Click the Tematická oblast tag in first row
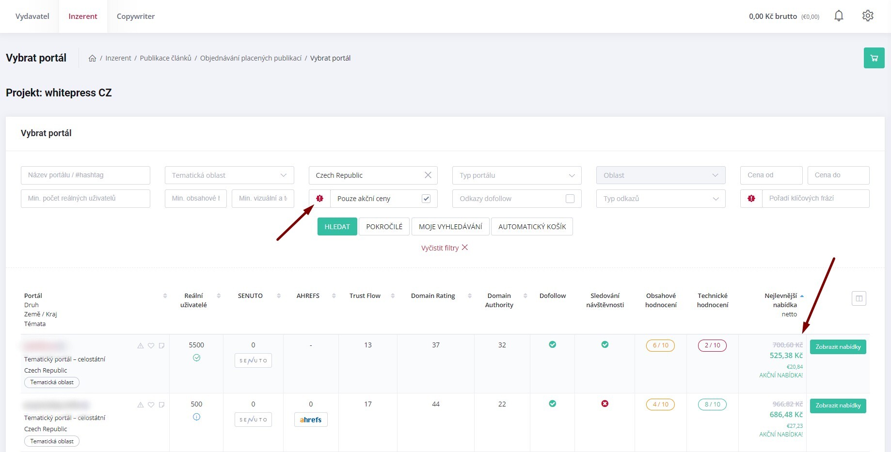Image resolution: width=891 pixels, height=452 pixels. (52, 382)
